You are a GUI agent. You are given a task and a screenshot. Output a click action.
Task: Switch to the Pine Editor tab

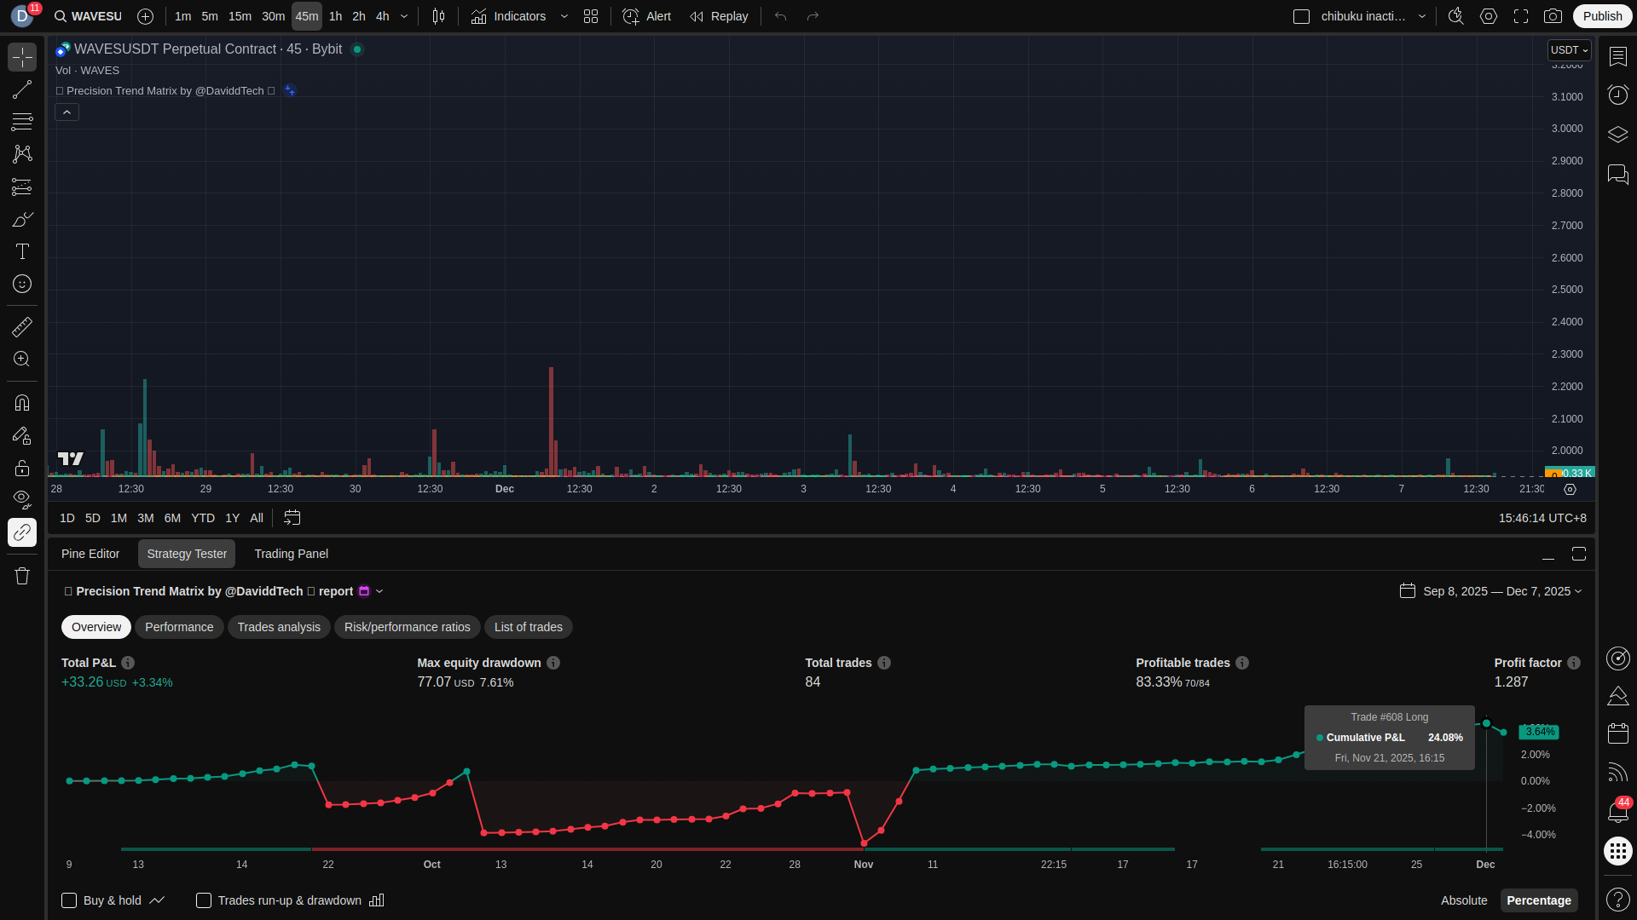pos(90,554)
